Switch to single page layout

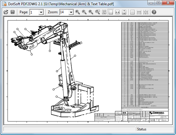pyautogui.click(x=132, y=12)
